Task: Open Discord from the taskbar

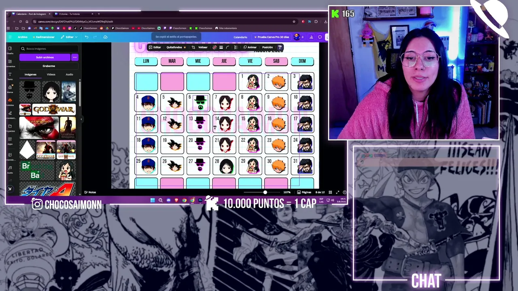Action: click(168, 200)
